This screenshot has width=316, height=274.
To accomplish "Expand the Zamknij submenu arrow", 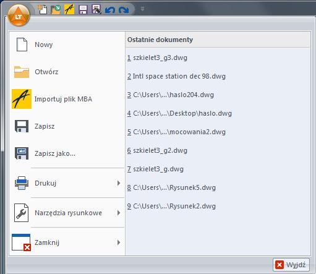I will (119, 242).
